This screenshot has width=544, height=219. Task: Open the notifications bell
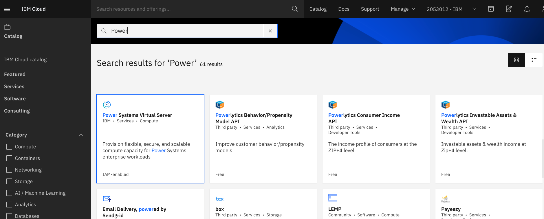(527, 9)
